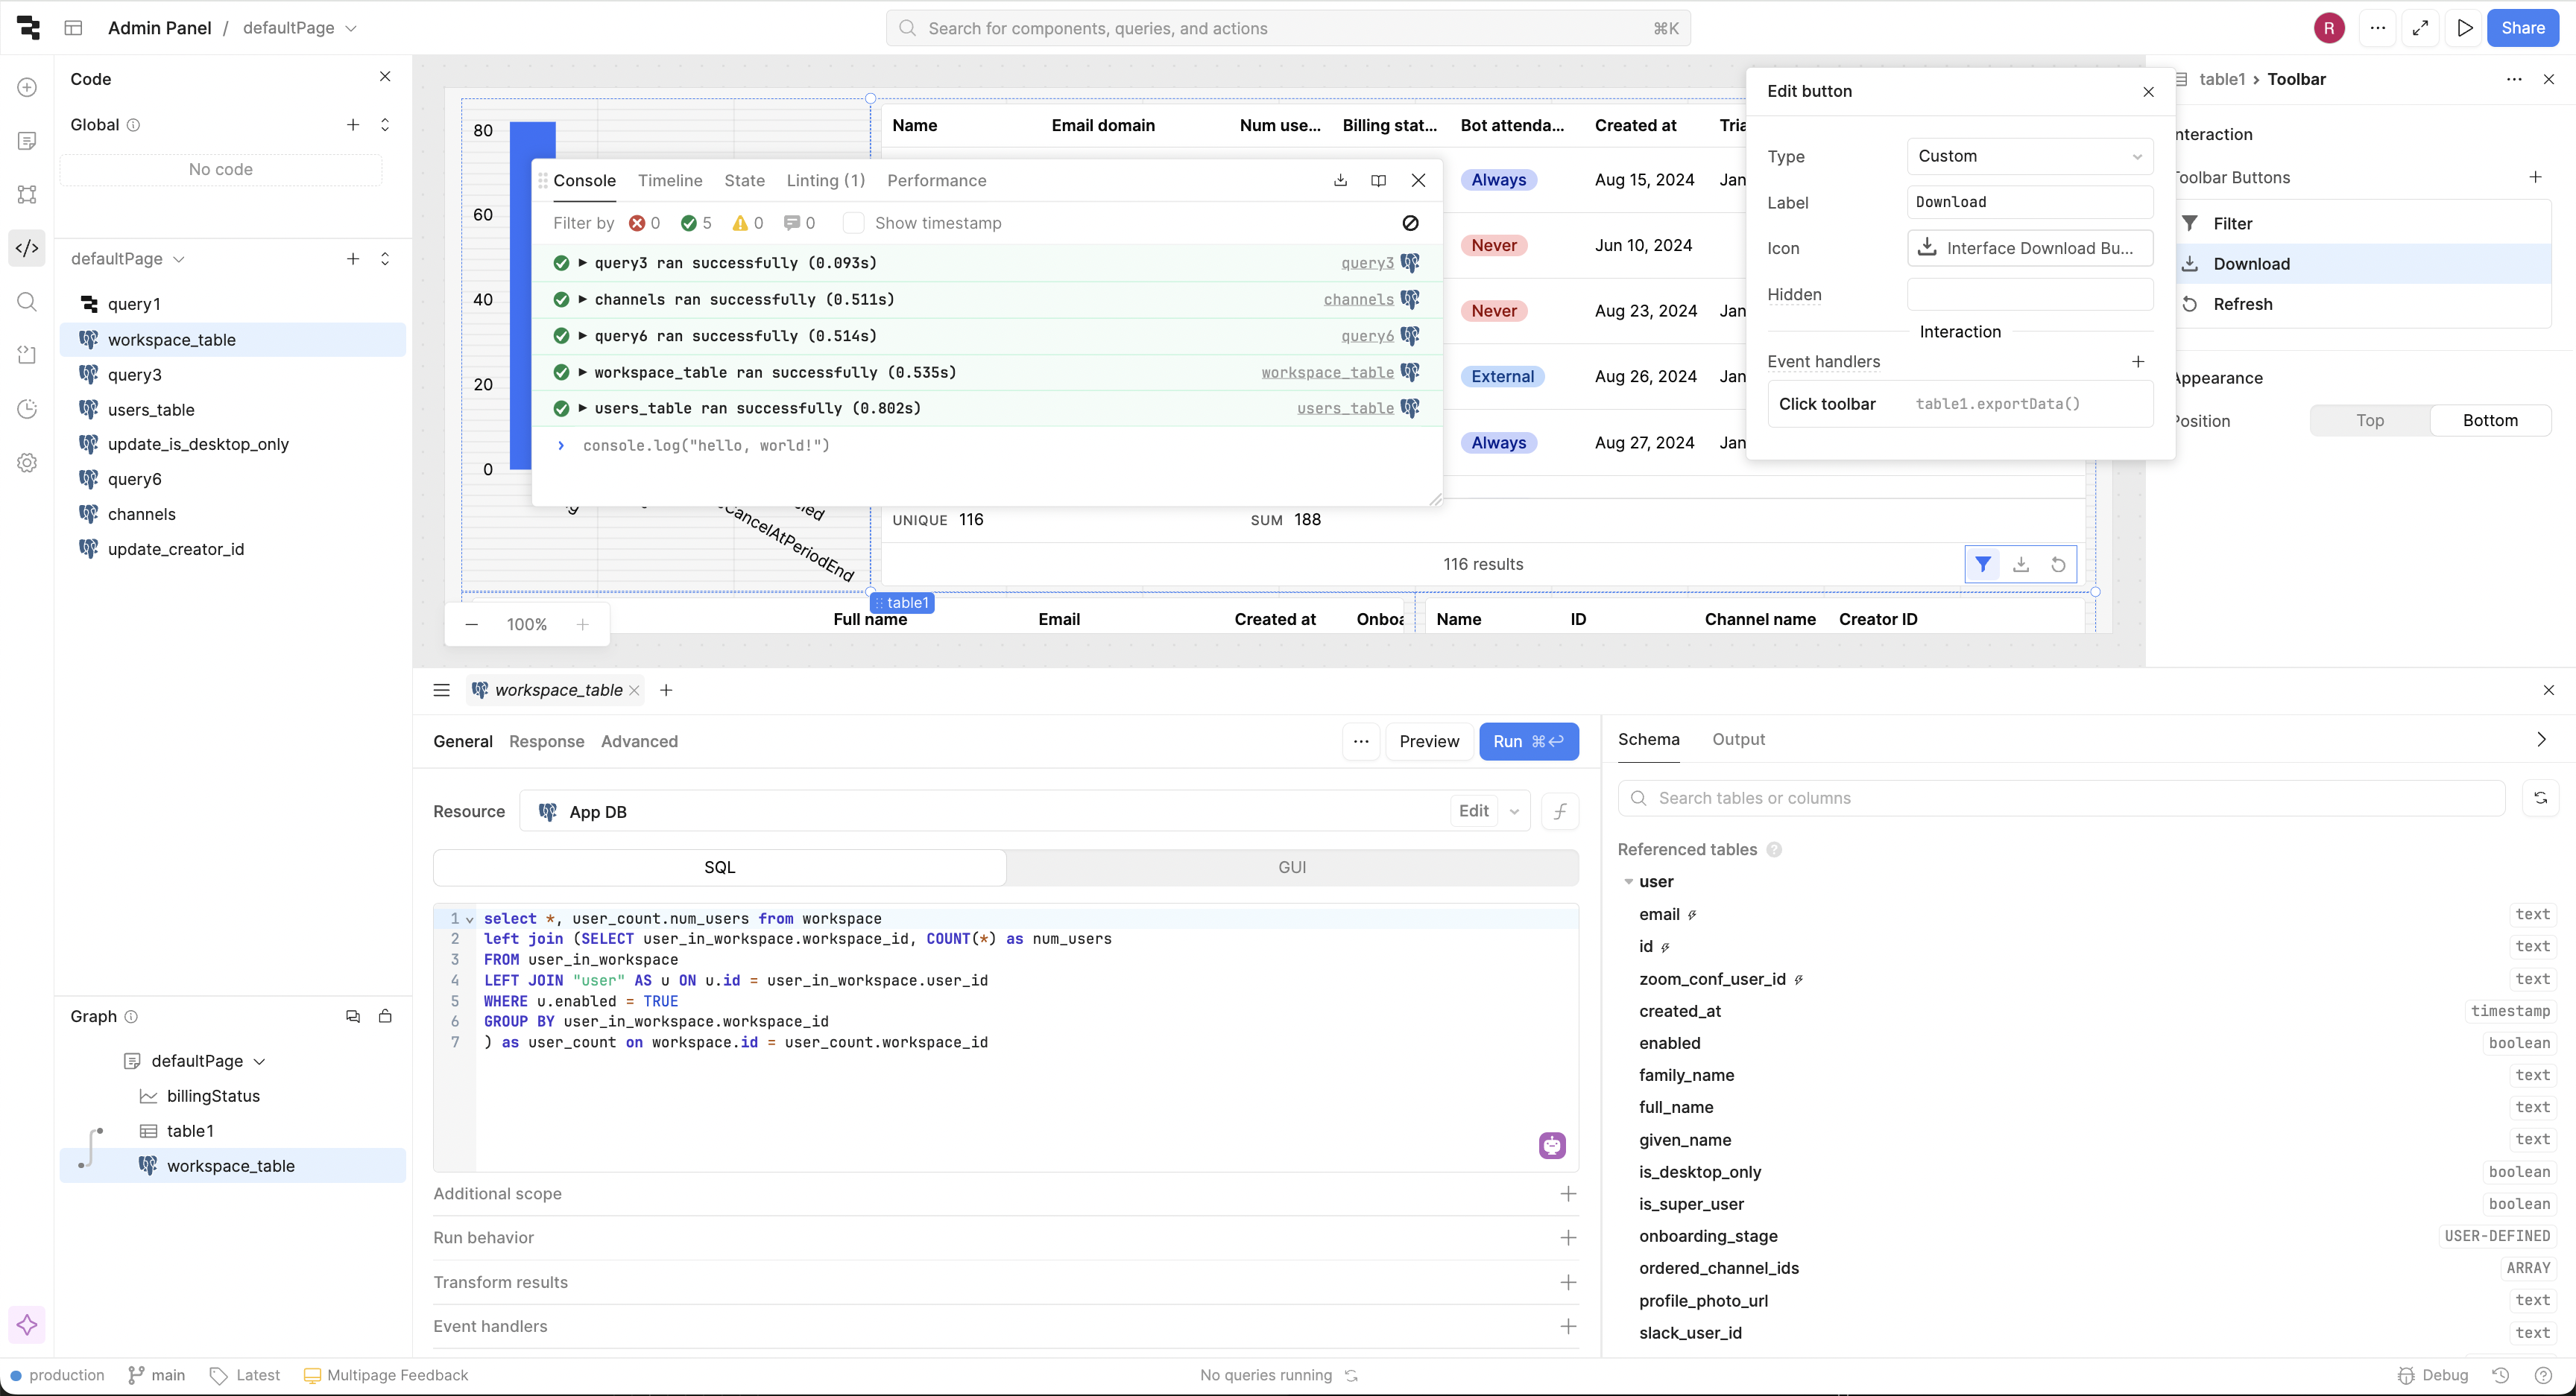
Task: Download the console logs
Action: click(x=1340, y=181)
